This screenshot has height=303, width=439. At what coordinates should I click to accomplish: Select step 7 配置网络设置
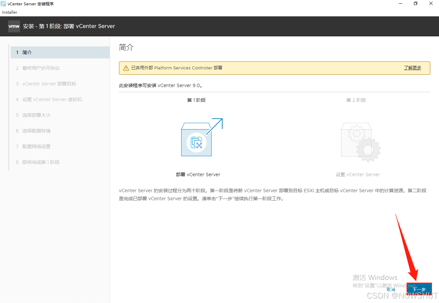click(60, 146)
